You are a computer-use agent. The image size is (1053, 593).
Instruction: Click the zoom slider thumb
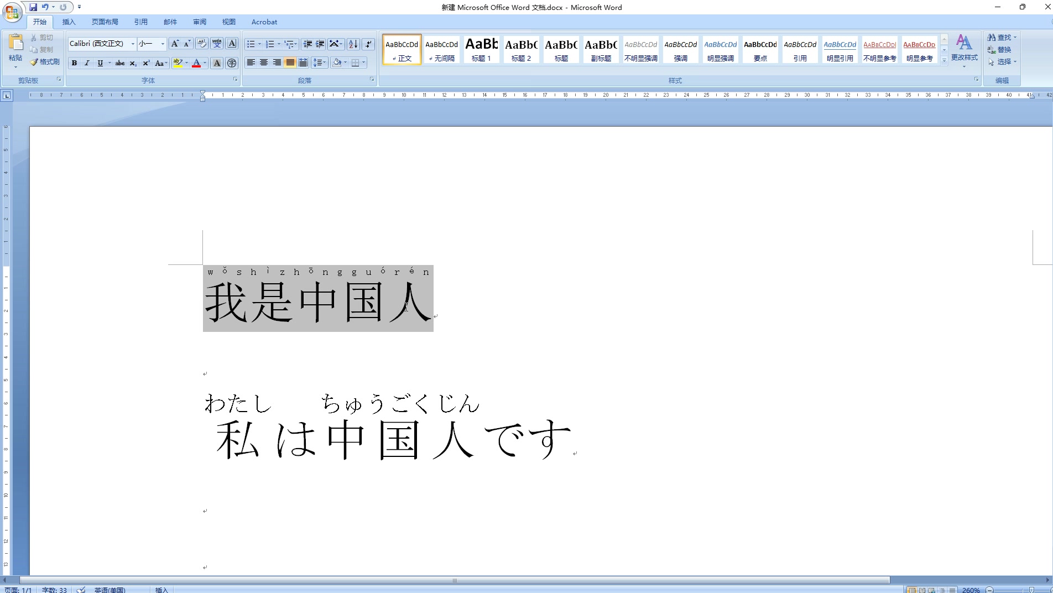(1031, 590)
